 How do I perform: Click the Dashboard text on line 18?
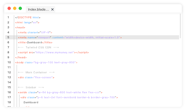(31, 102)
